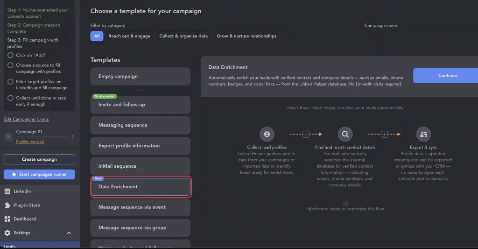
Task: Click the Find and match magnifier icon
Action: (x=345, y=134)
